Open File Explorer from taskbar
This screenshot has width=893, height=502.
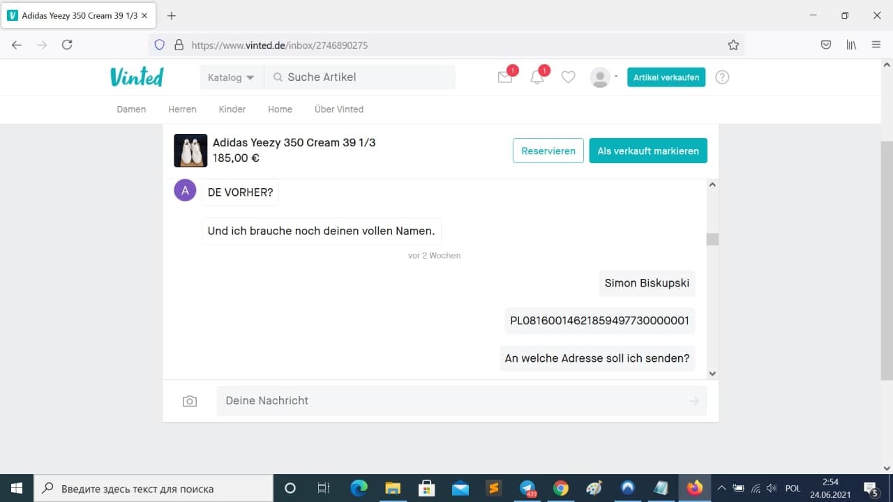pos(392,488)
